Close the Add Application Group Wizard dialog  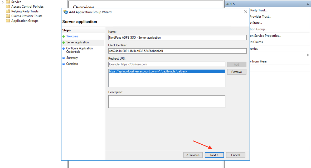pos(246,12)
